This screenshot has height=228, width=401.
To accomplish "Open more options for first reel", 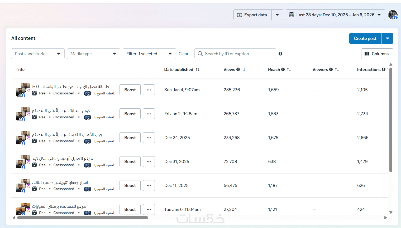I will tap(149, 90).
